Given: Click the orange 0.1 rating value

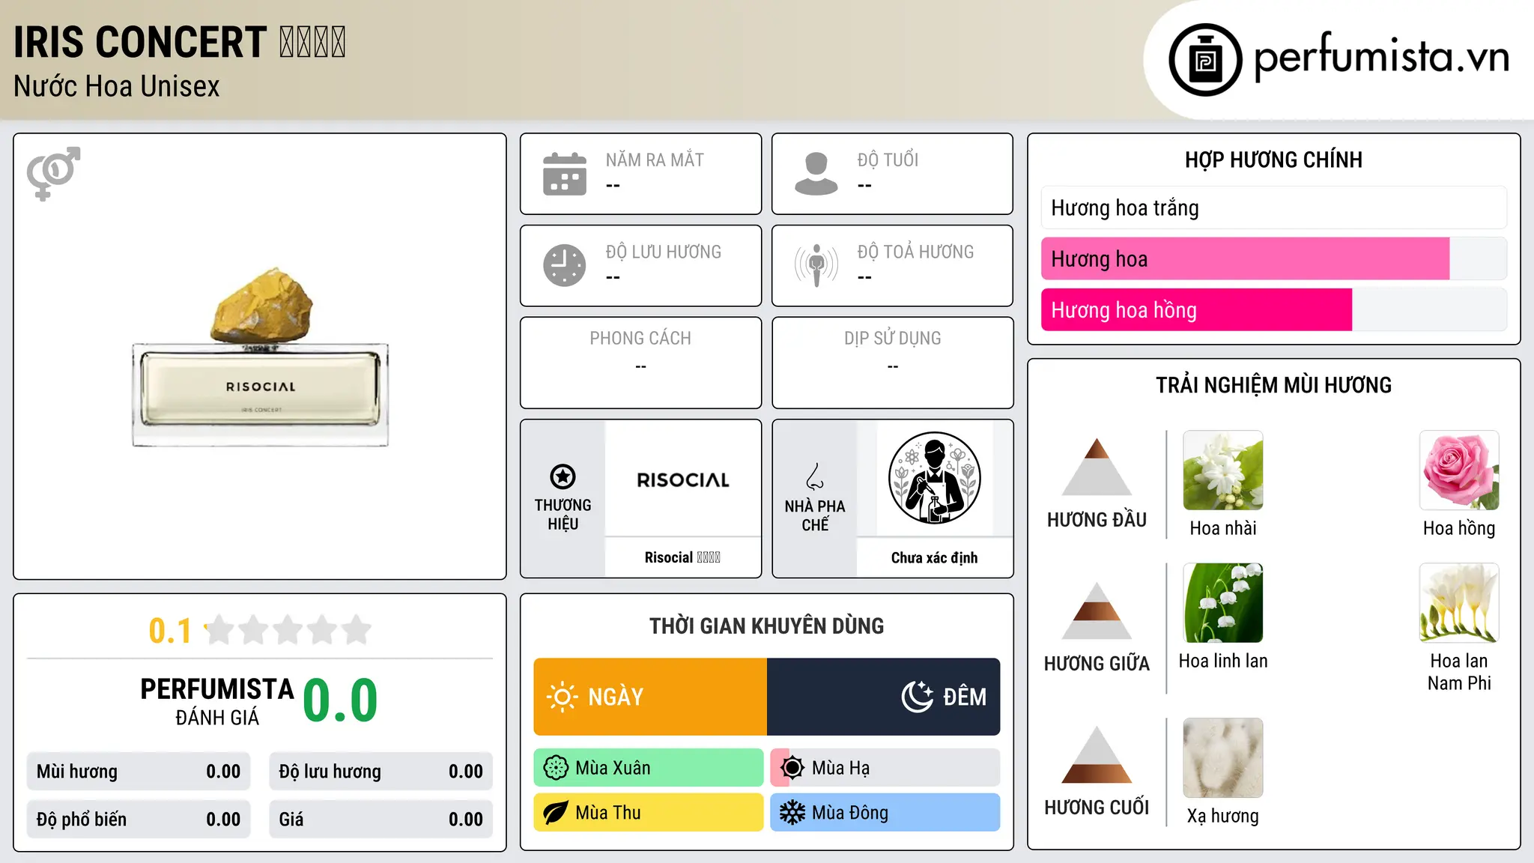Looking at the screenshot, I should click(170, 631).
